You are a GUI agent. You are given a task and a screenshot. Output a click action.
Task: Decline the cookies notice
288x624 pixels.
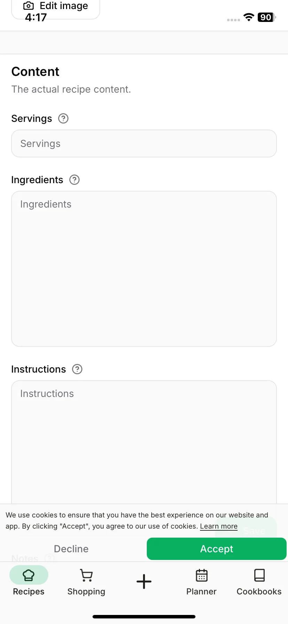pyautogui.click(x=71, y=549)
